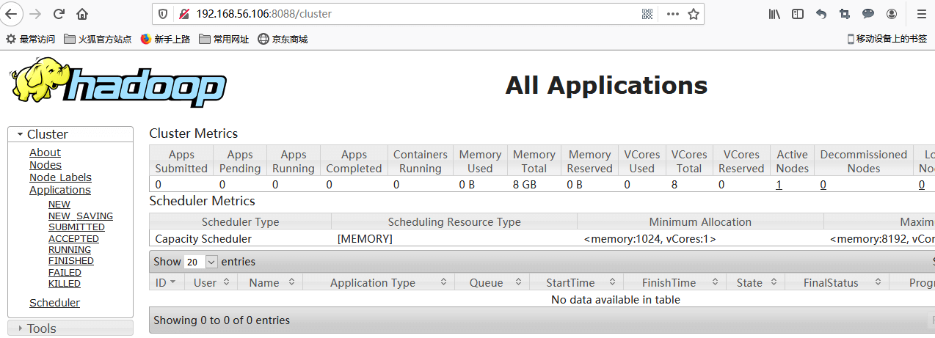Open page actions three-dots menu

pyautogui.click(x=672, y=14)
